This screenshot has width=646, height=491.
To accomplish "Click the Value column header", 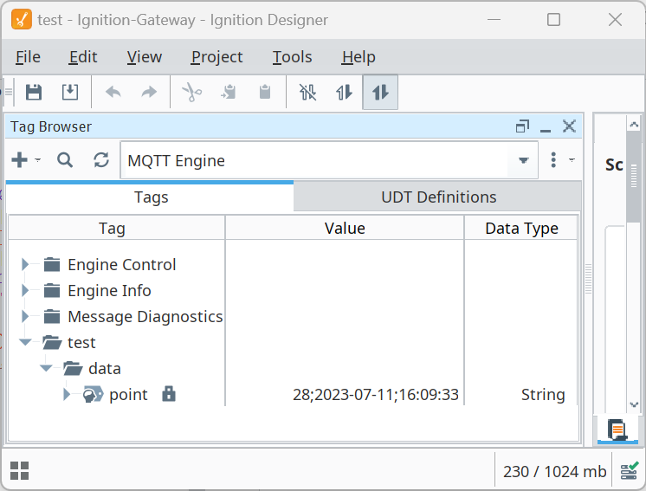I will (x=345, y=228).
